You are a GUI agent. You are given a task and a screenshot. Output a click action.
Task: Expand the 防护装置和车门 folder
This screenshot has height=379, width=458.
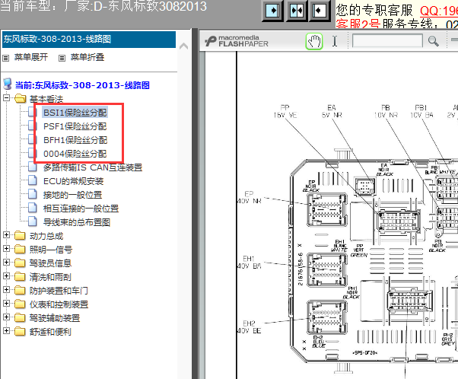[x=6, y=290]
